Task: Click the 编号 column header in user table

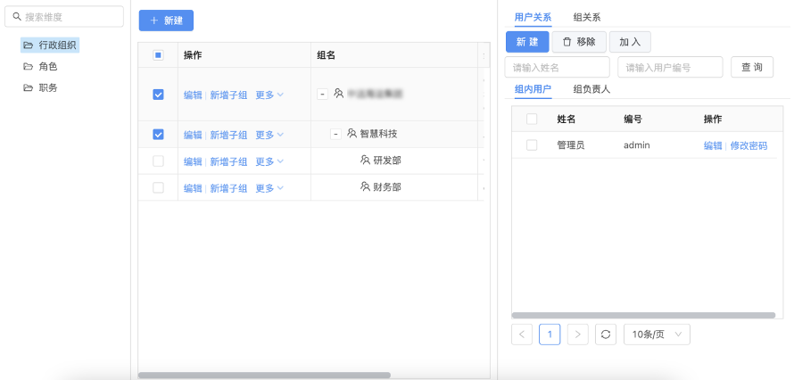Action: pyautogui.click(x=633, y=119)
